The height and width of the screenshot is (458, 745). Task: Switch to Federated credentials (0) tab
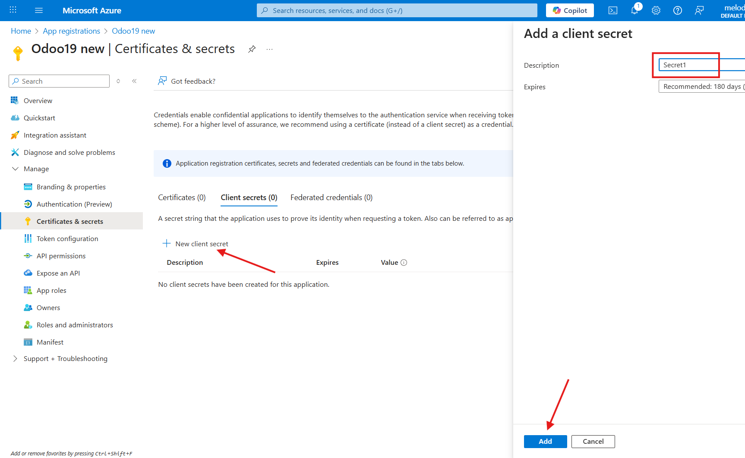click(x=331, y=198)
